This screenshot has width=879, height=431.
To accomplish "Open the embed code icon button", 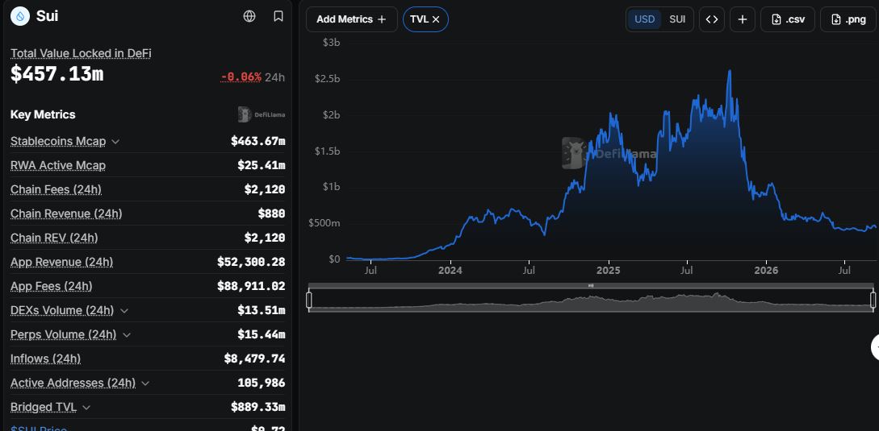I will pos(711,19).
